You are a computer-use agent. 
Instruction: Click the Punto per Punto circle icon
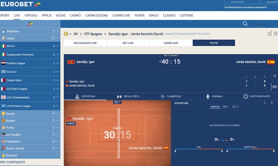(x=246, y=97)
